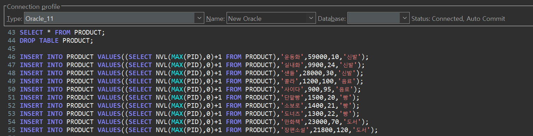Click the 'SELECT * FROM PRODUCT;' line

tap(63, 32)
